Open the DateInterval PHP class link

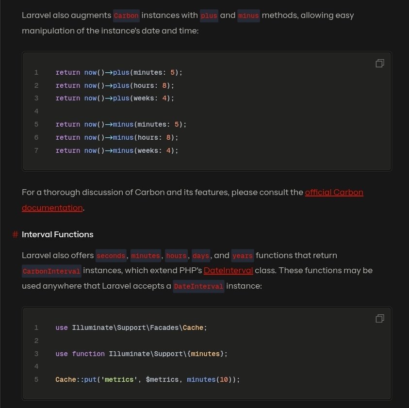pos(228,271)
